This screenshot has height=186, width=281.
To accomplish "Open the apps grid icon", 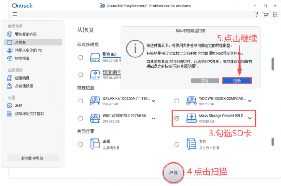I will click(275, 14).
